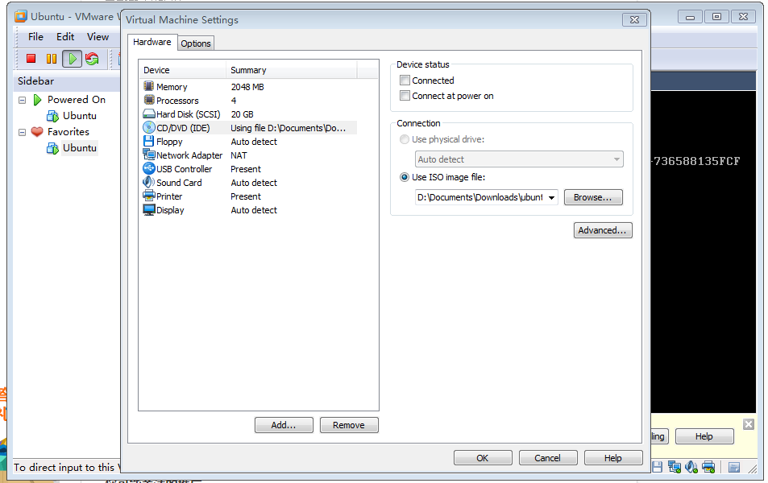Enable the Connected checkbox
This screenshot has width=768, height=483.
tap(405, 80)
